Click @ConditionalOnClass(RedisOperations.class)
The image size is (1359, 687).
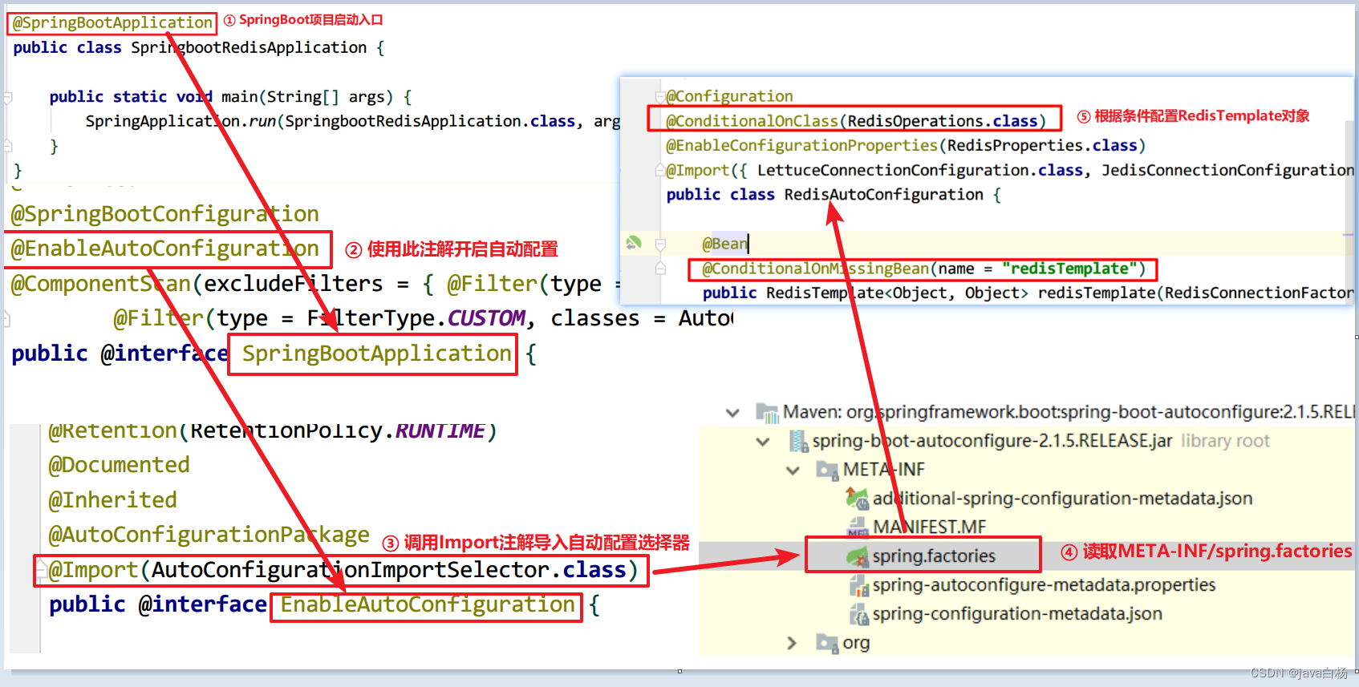point(856,121)
